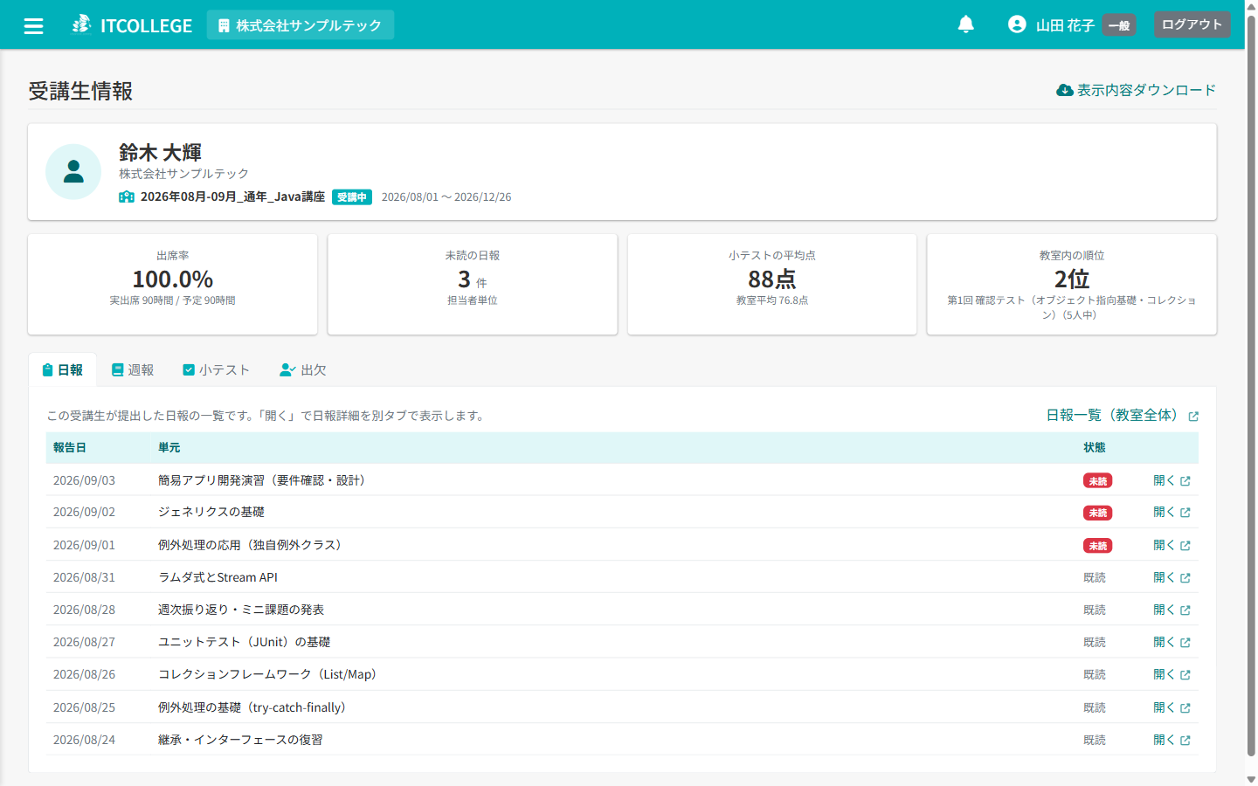Open the hamburger navigation menu
Screen dimensions: 1258x786
(x=34, y=25)
